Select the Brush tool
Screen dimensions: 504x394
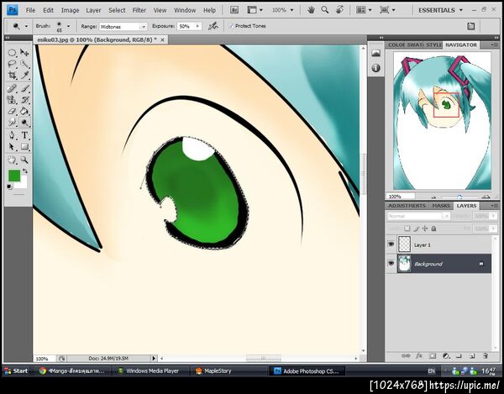pyautogui.click(x=24, y=88)
